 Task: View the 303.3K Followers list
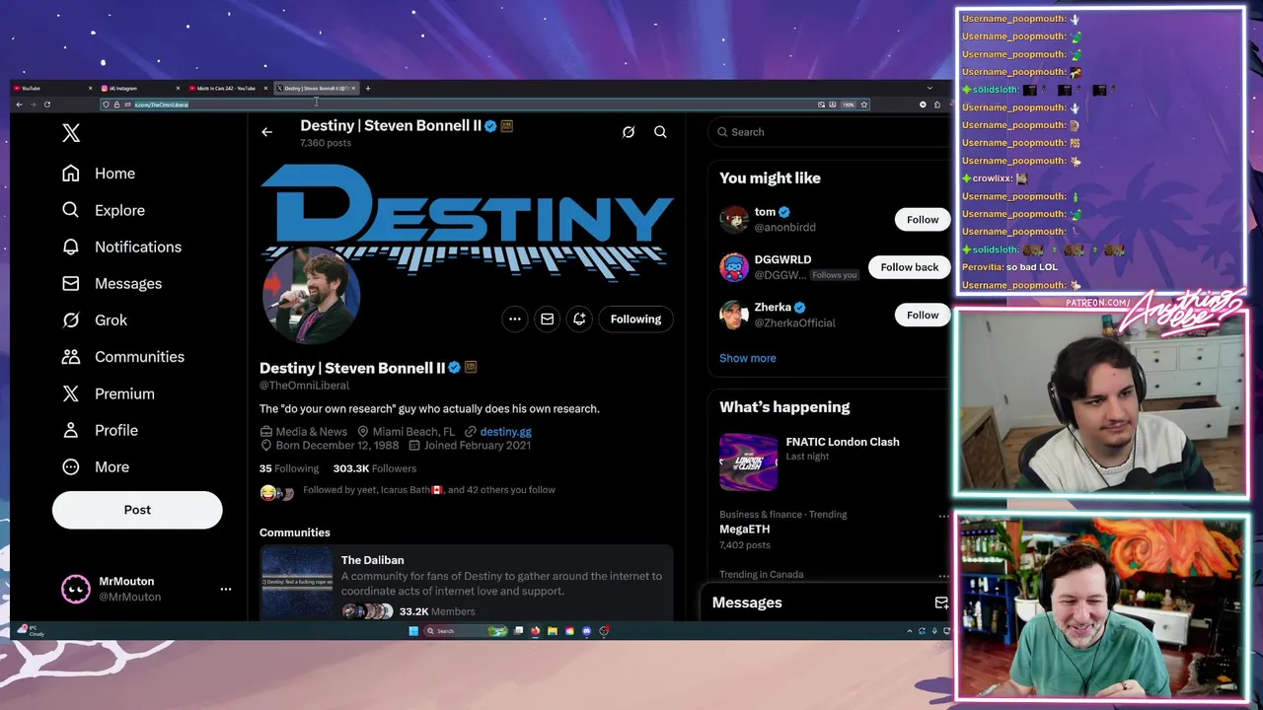375,468
